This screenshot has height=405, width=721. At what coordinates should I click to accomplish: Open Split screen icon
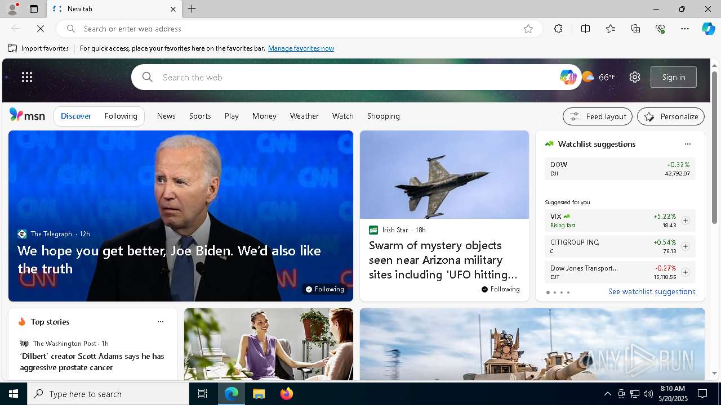585,29
